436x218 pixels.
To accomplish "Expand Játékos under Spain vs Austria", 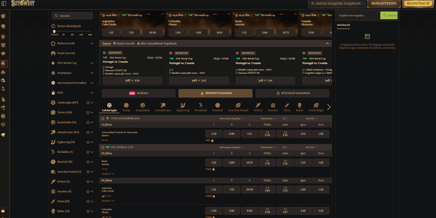I will (x=108, y=174).
